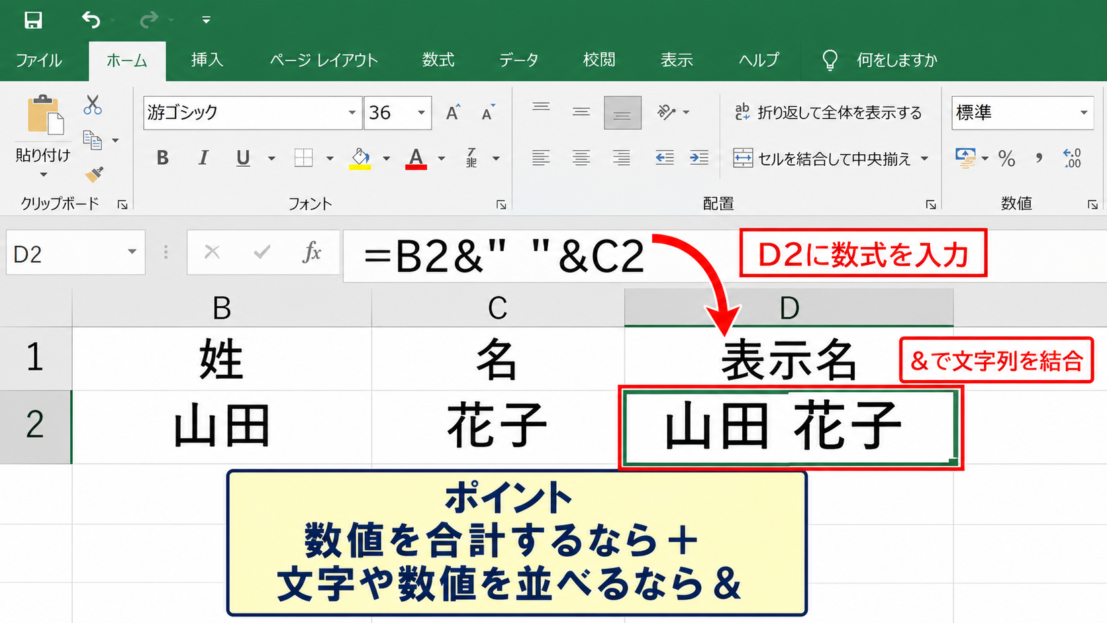Screen dimensions: 1107x623
Task: Click the Paste clipboard icon
Action: (45, 115)
